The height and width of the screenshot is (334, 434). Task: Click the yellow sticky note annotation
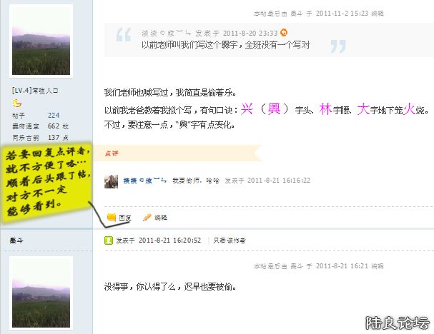point(46,181)
